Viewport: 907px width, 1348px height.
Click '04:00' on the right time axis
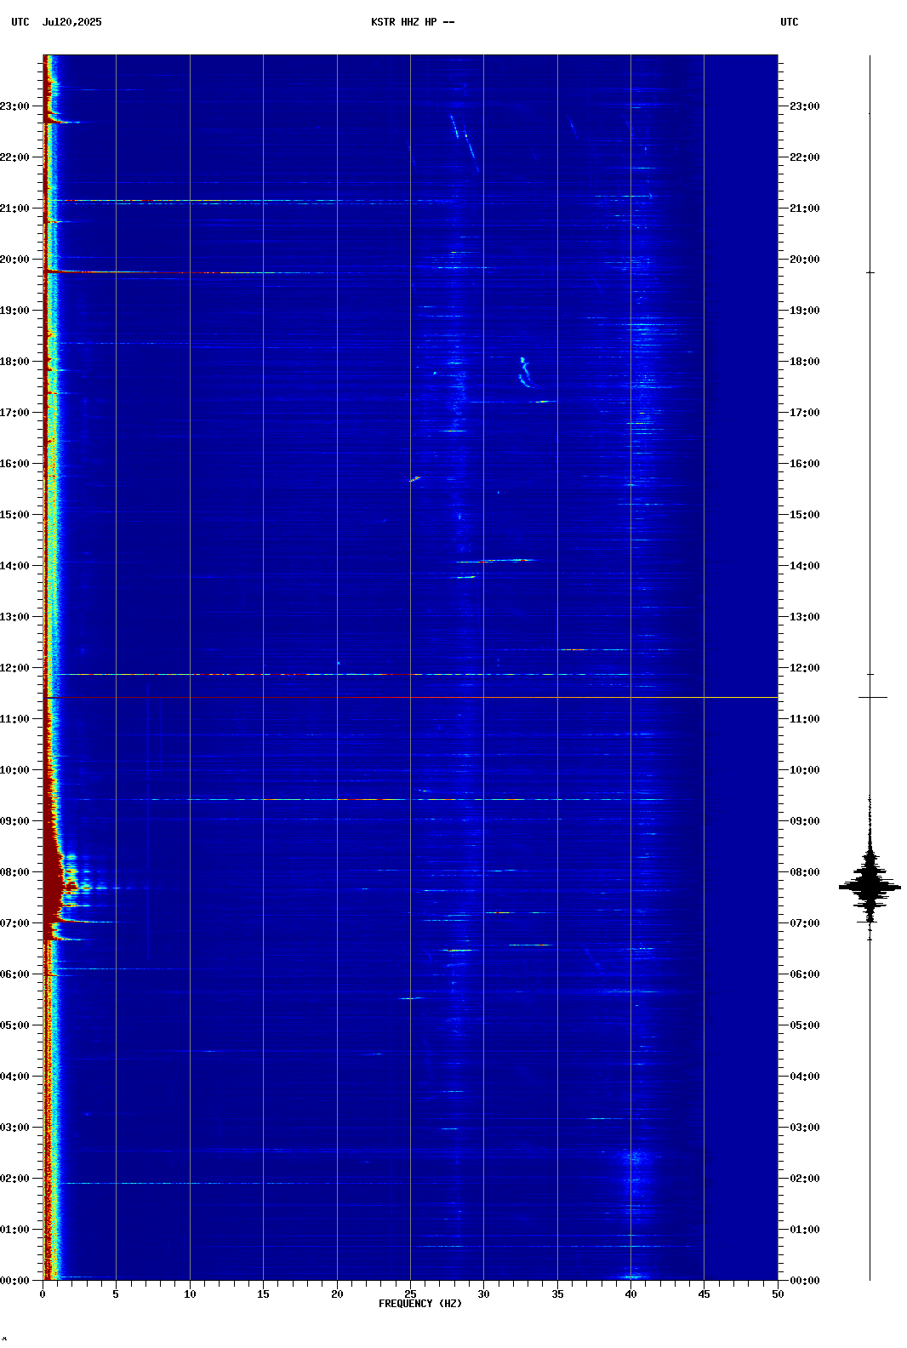tap(805, 1077)
